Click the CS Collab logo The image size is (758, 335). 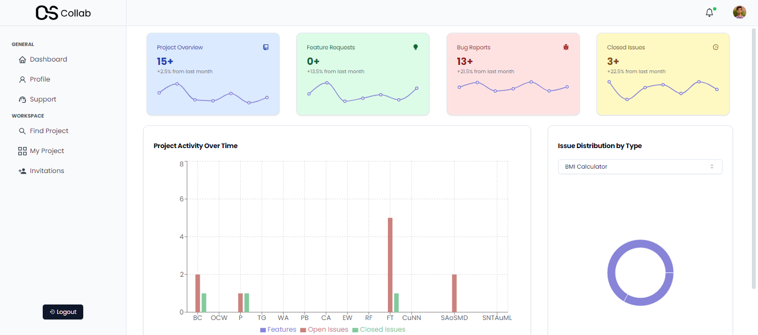pyautogui.click(x=63, y=13)
